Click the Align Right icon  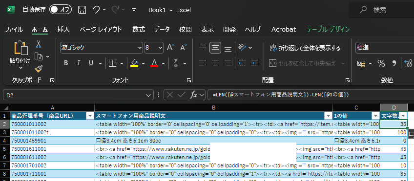[228, 63]
